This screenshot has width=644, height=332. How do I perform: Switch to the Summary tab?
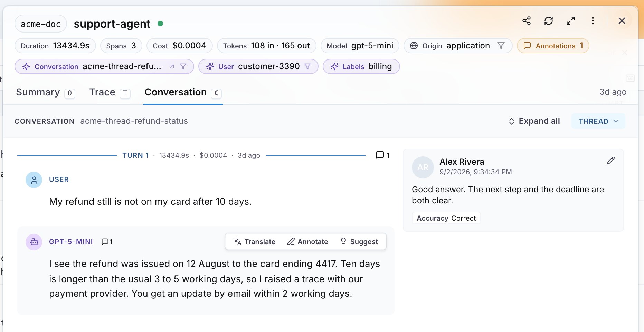tap(45, 93)
